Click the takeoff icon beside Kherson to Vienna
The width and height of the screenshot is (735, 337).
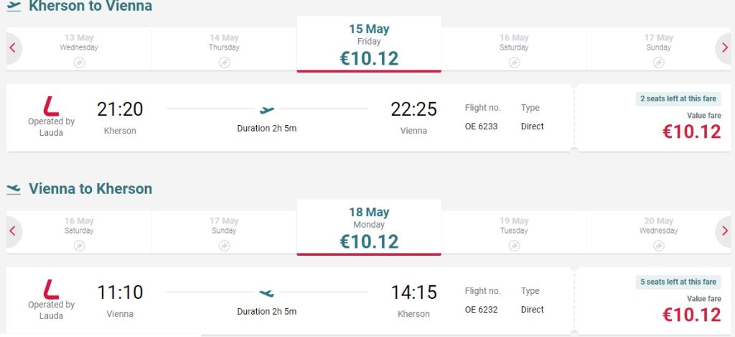point(14,7)
